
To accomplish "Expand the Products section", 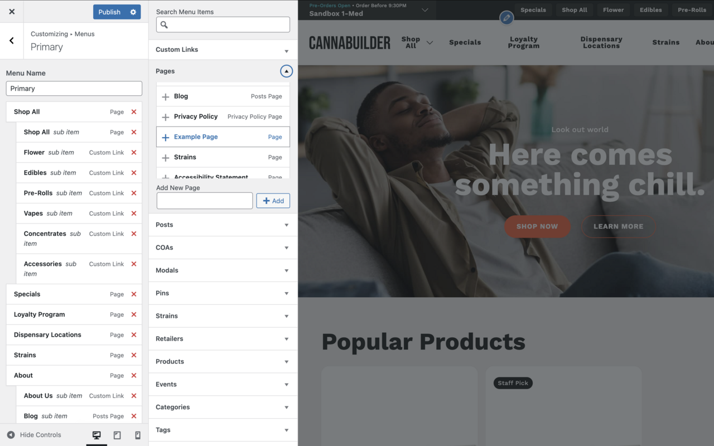I will tap(223, 361).
